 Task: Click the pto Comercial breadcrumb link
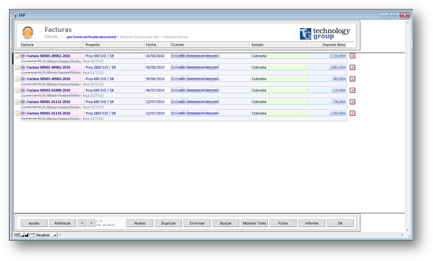91,37
